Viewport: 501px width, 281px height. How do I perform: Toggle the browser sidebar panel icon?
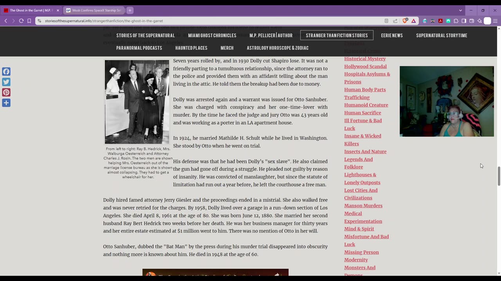(x=464, y=21)
